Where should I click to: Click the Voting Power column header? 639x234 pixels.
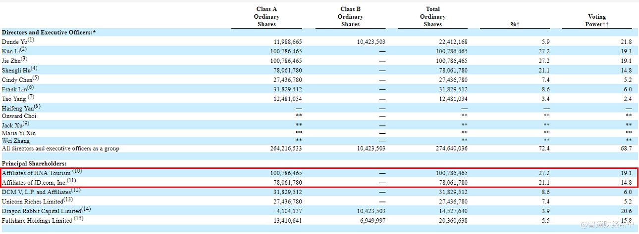click(597, 20)
